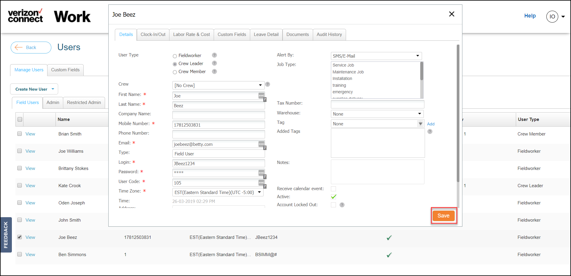Check the Account Locked Out checkbox
This screenshot has width=571, height=276.
334,205
